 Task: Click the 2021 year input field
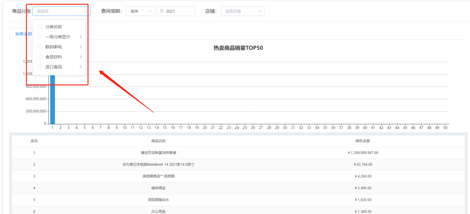176,11
